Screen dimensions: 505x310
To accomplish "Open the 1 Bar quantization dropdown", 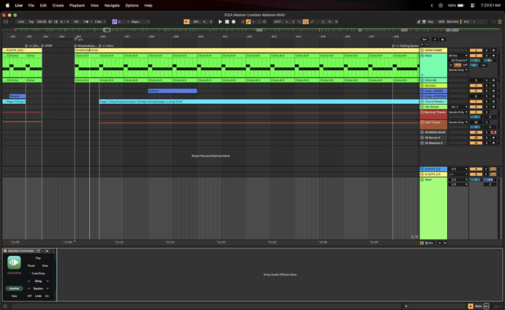I will (x=100, y=22).
